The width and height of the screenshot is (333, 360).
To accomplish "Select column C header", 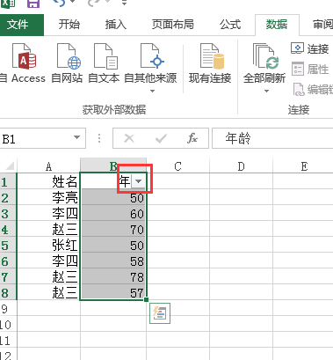I will click(177, 166).
